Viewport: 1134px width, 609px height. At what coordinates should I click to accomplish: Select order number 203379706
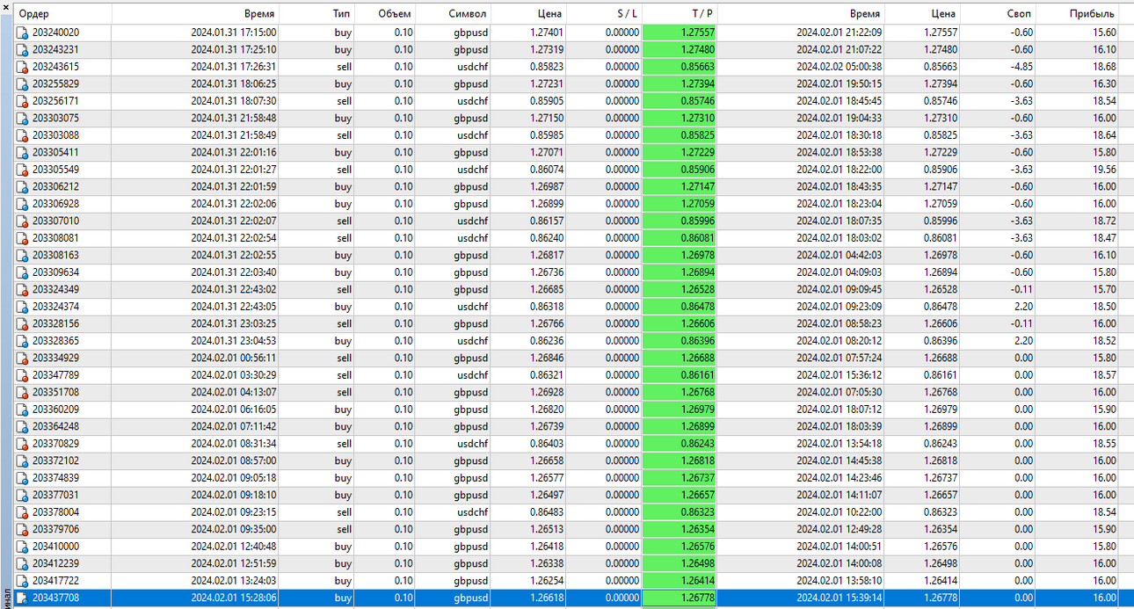(55, 530)
